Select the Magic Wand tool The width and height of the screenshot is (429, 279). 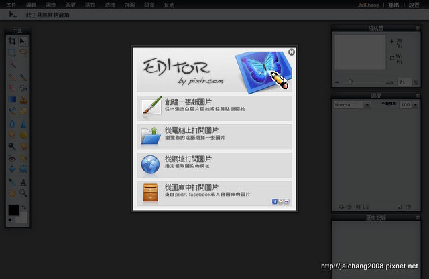[12, 65]
